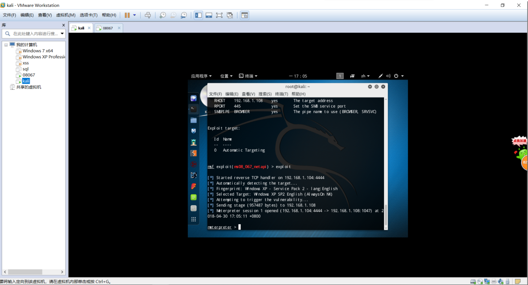
Task: Open the terminal 终端(T) menu
Action: click(x=282, y=94)
